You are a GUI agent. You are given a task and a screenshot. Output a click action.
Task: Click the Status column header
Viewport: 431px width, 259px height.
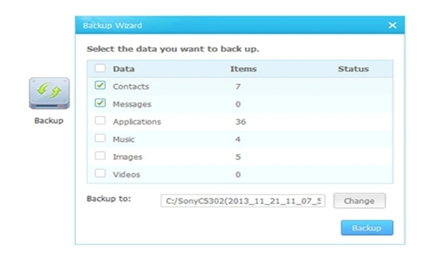click(x=353, y=69)
